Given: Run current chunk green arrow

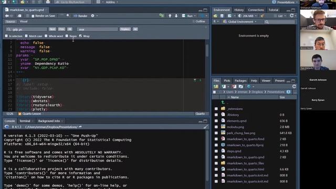Looking at the screenshot, I should pyautogui.click(x=201, y=80).
